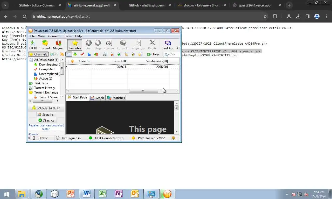Screen dimensions: 332x199
Task: Click the yellow Port Blocked status indicator
Action: point(133,138)
